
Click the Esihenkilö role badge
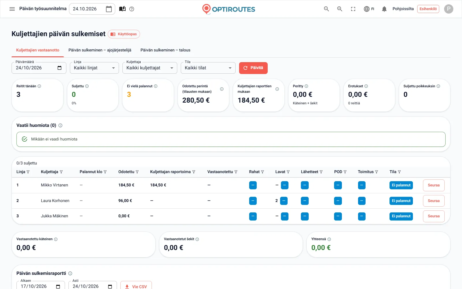(428, 9)
